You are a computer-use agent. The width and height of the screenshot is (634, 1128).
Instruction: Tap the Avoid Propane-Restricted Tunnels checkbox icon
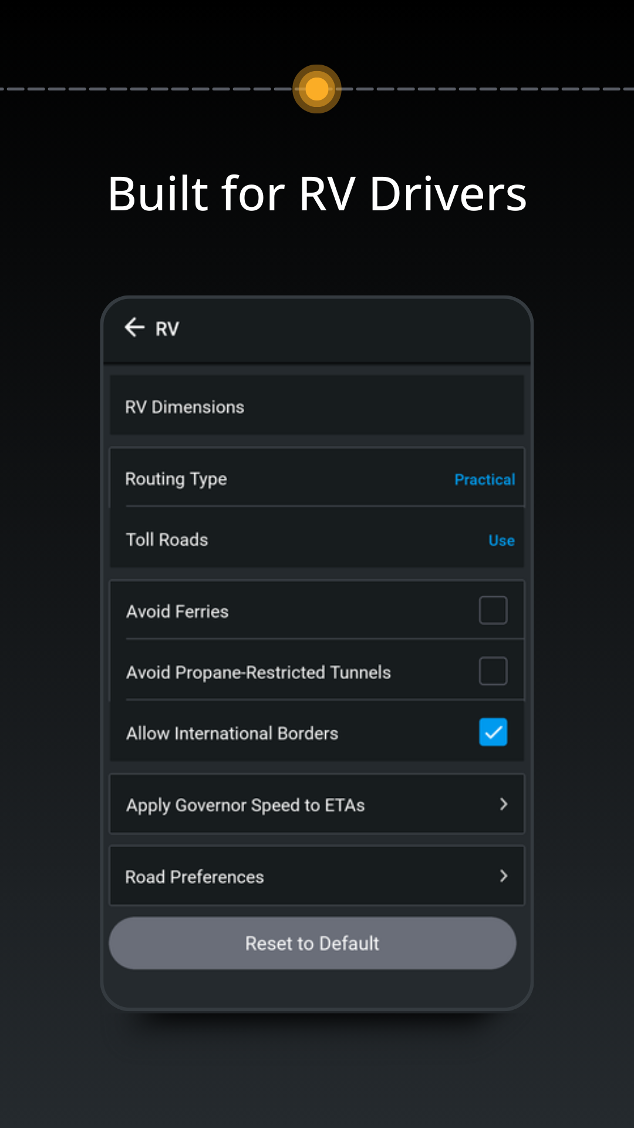tap(493, 671)
